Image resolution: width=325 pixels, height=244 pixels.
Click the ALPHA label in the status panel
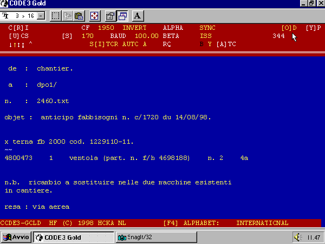(x=173, y=28)
